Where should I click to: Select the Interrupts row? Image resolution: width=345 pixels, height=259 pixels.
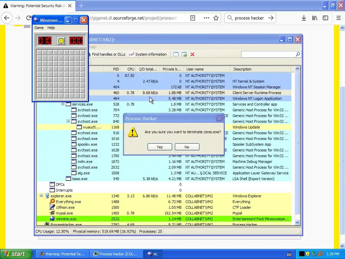pyautogui.click(x=164, y=190)
